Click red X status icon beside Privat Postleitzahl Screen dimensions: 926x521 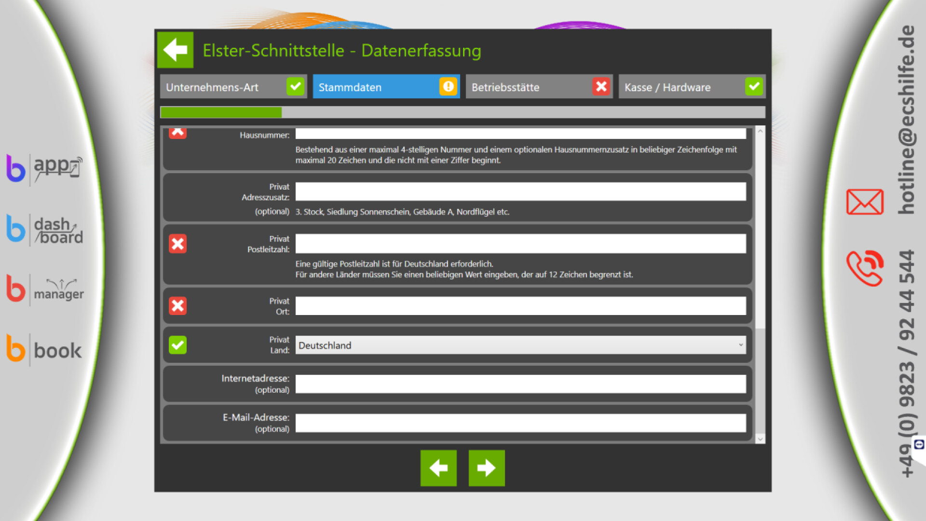(x=177, y=244)
